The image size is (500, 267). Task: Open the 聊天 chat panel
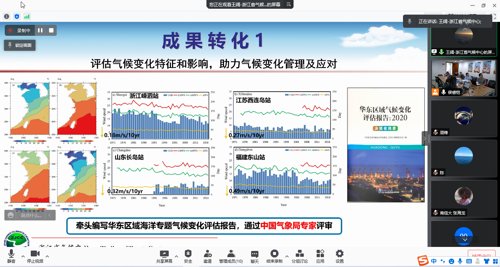[x=255, y=256]
